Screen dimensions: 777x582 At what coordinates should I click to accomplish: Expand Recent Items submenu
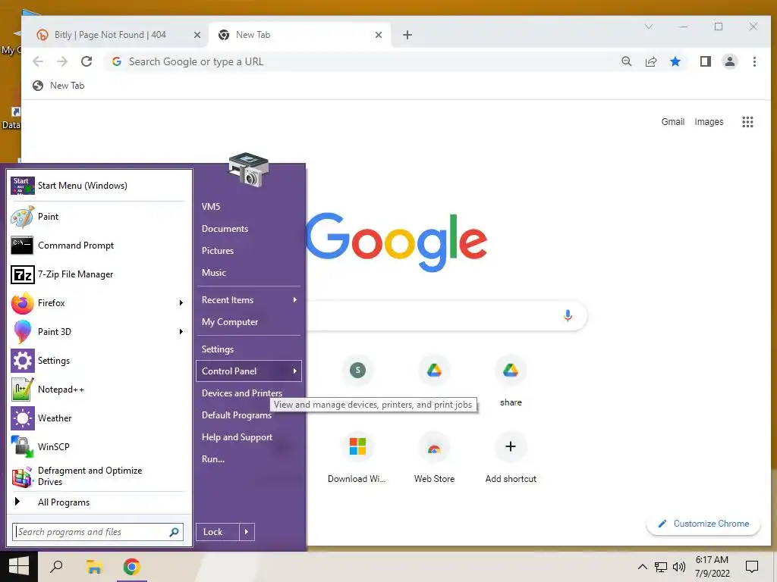[x=295, y=299]
